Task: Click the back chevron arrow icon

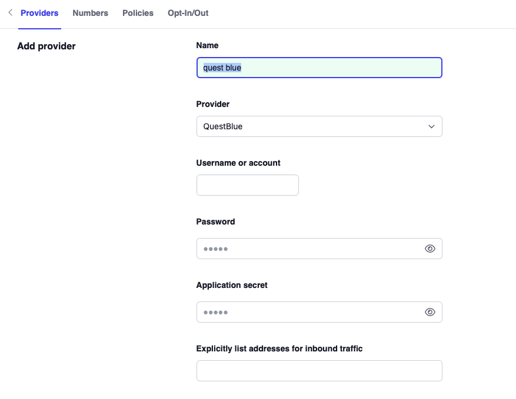Action: (x=10, y=12)
